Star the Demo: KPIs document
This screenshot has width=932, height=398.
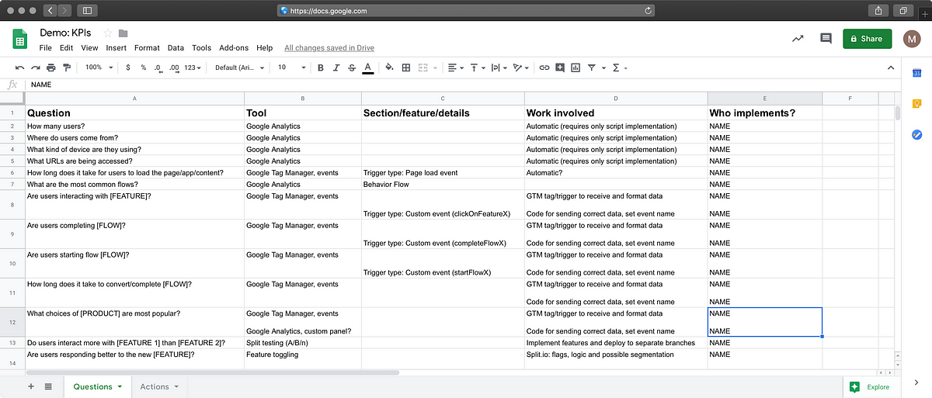[x=108, y=33]
